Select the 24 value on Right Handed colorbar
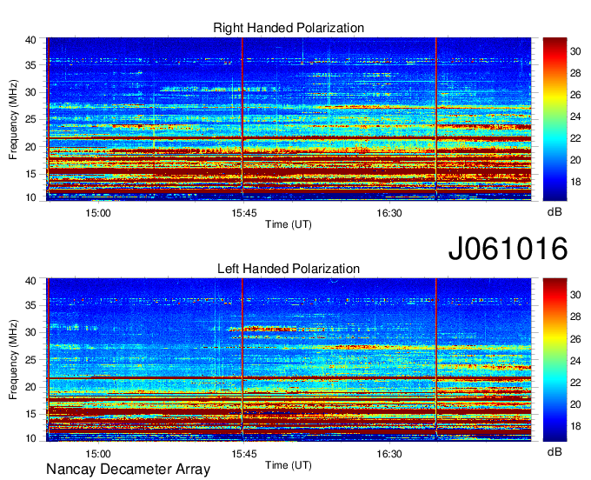Image resolution: width=591 pixels, height=480 pixels. (x=575, y=117)
